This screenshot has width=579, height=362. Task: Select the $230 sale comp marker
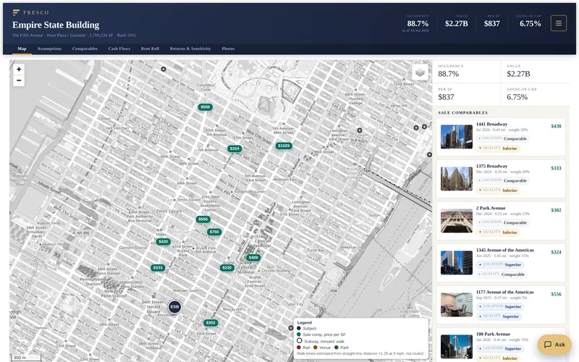point(227,268)
